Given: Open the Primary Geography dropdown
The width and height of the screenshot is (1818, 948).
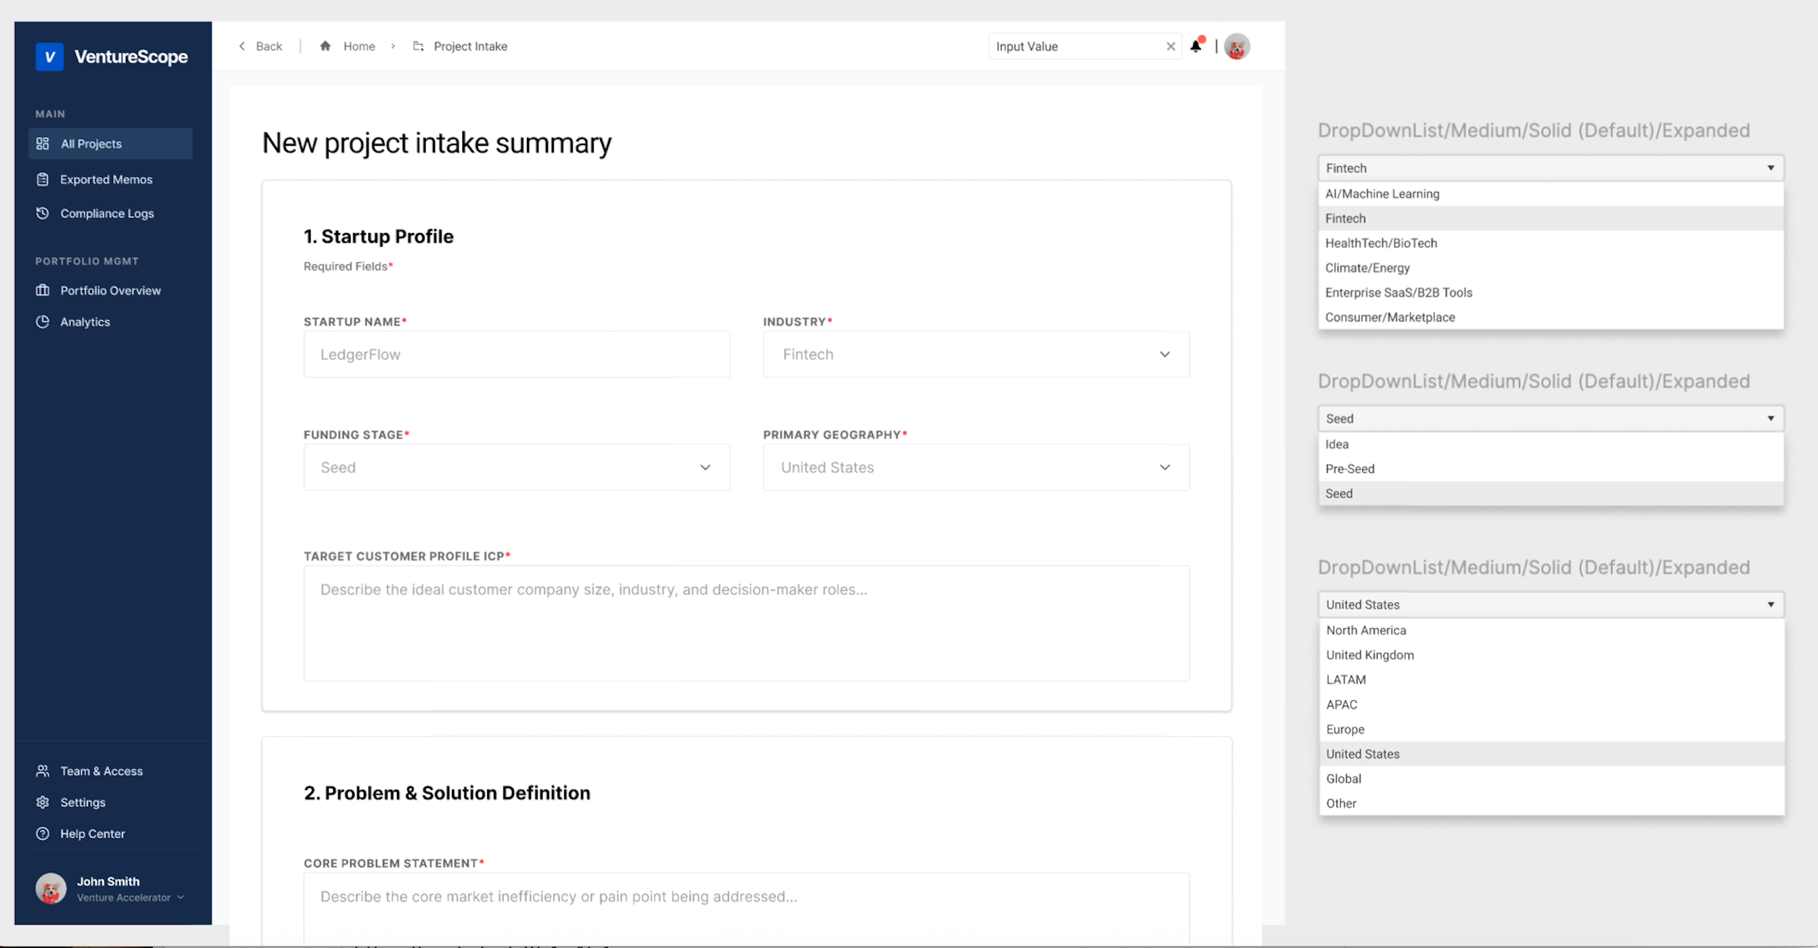Looking at the screenshot, I should pyautogui.click(x=976, y=467).
